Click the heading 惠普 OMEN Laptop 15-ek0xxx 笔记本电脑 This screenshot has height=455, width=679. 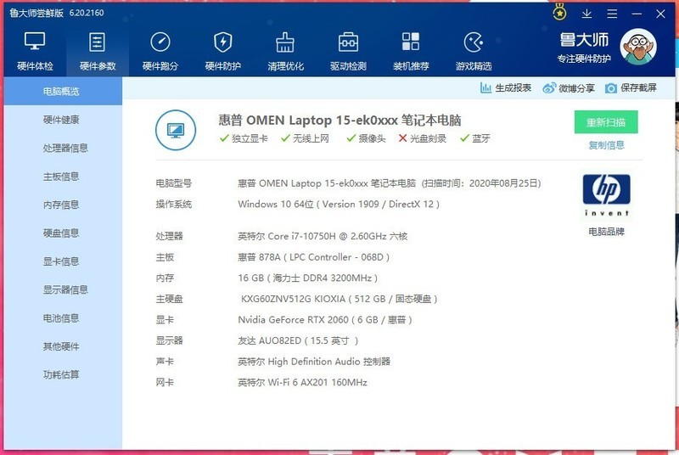tap(339, 120)
